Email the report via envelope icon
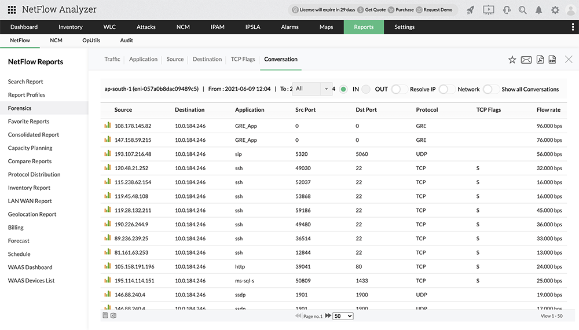 (x=526, y=60)
